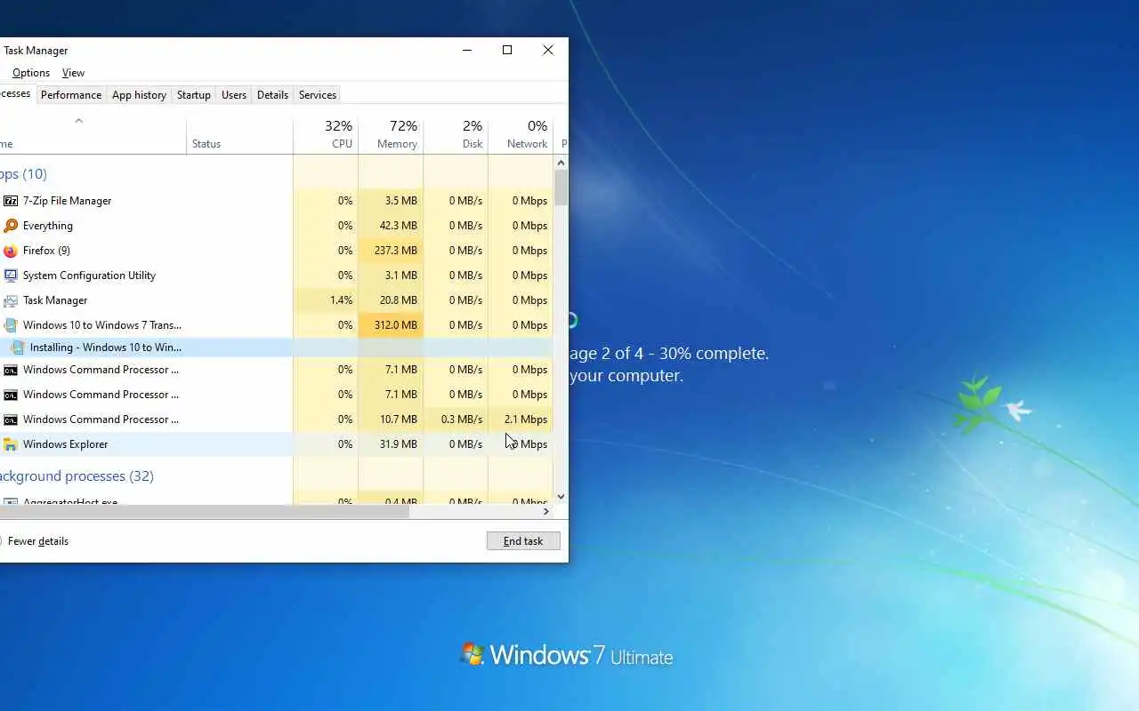The image size is (1139, 711).
Task: Click the 32% total CPU usage figure
Action: click(338, 126)
